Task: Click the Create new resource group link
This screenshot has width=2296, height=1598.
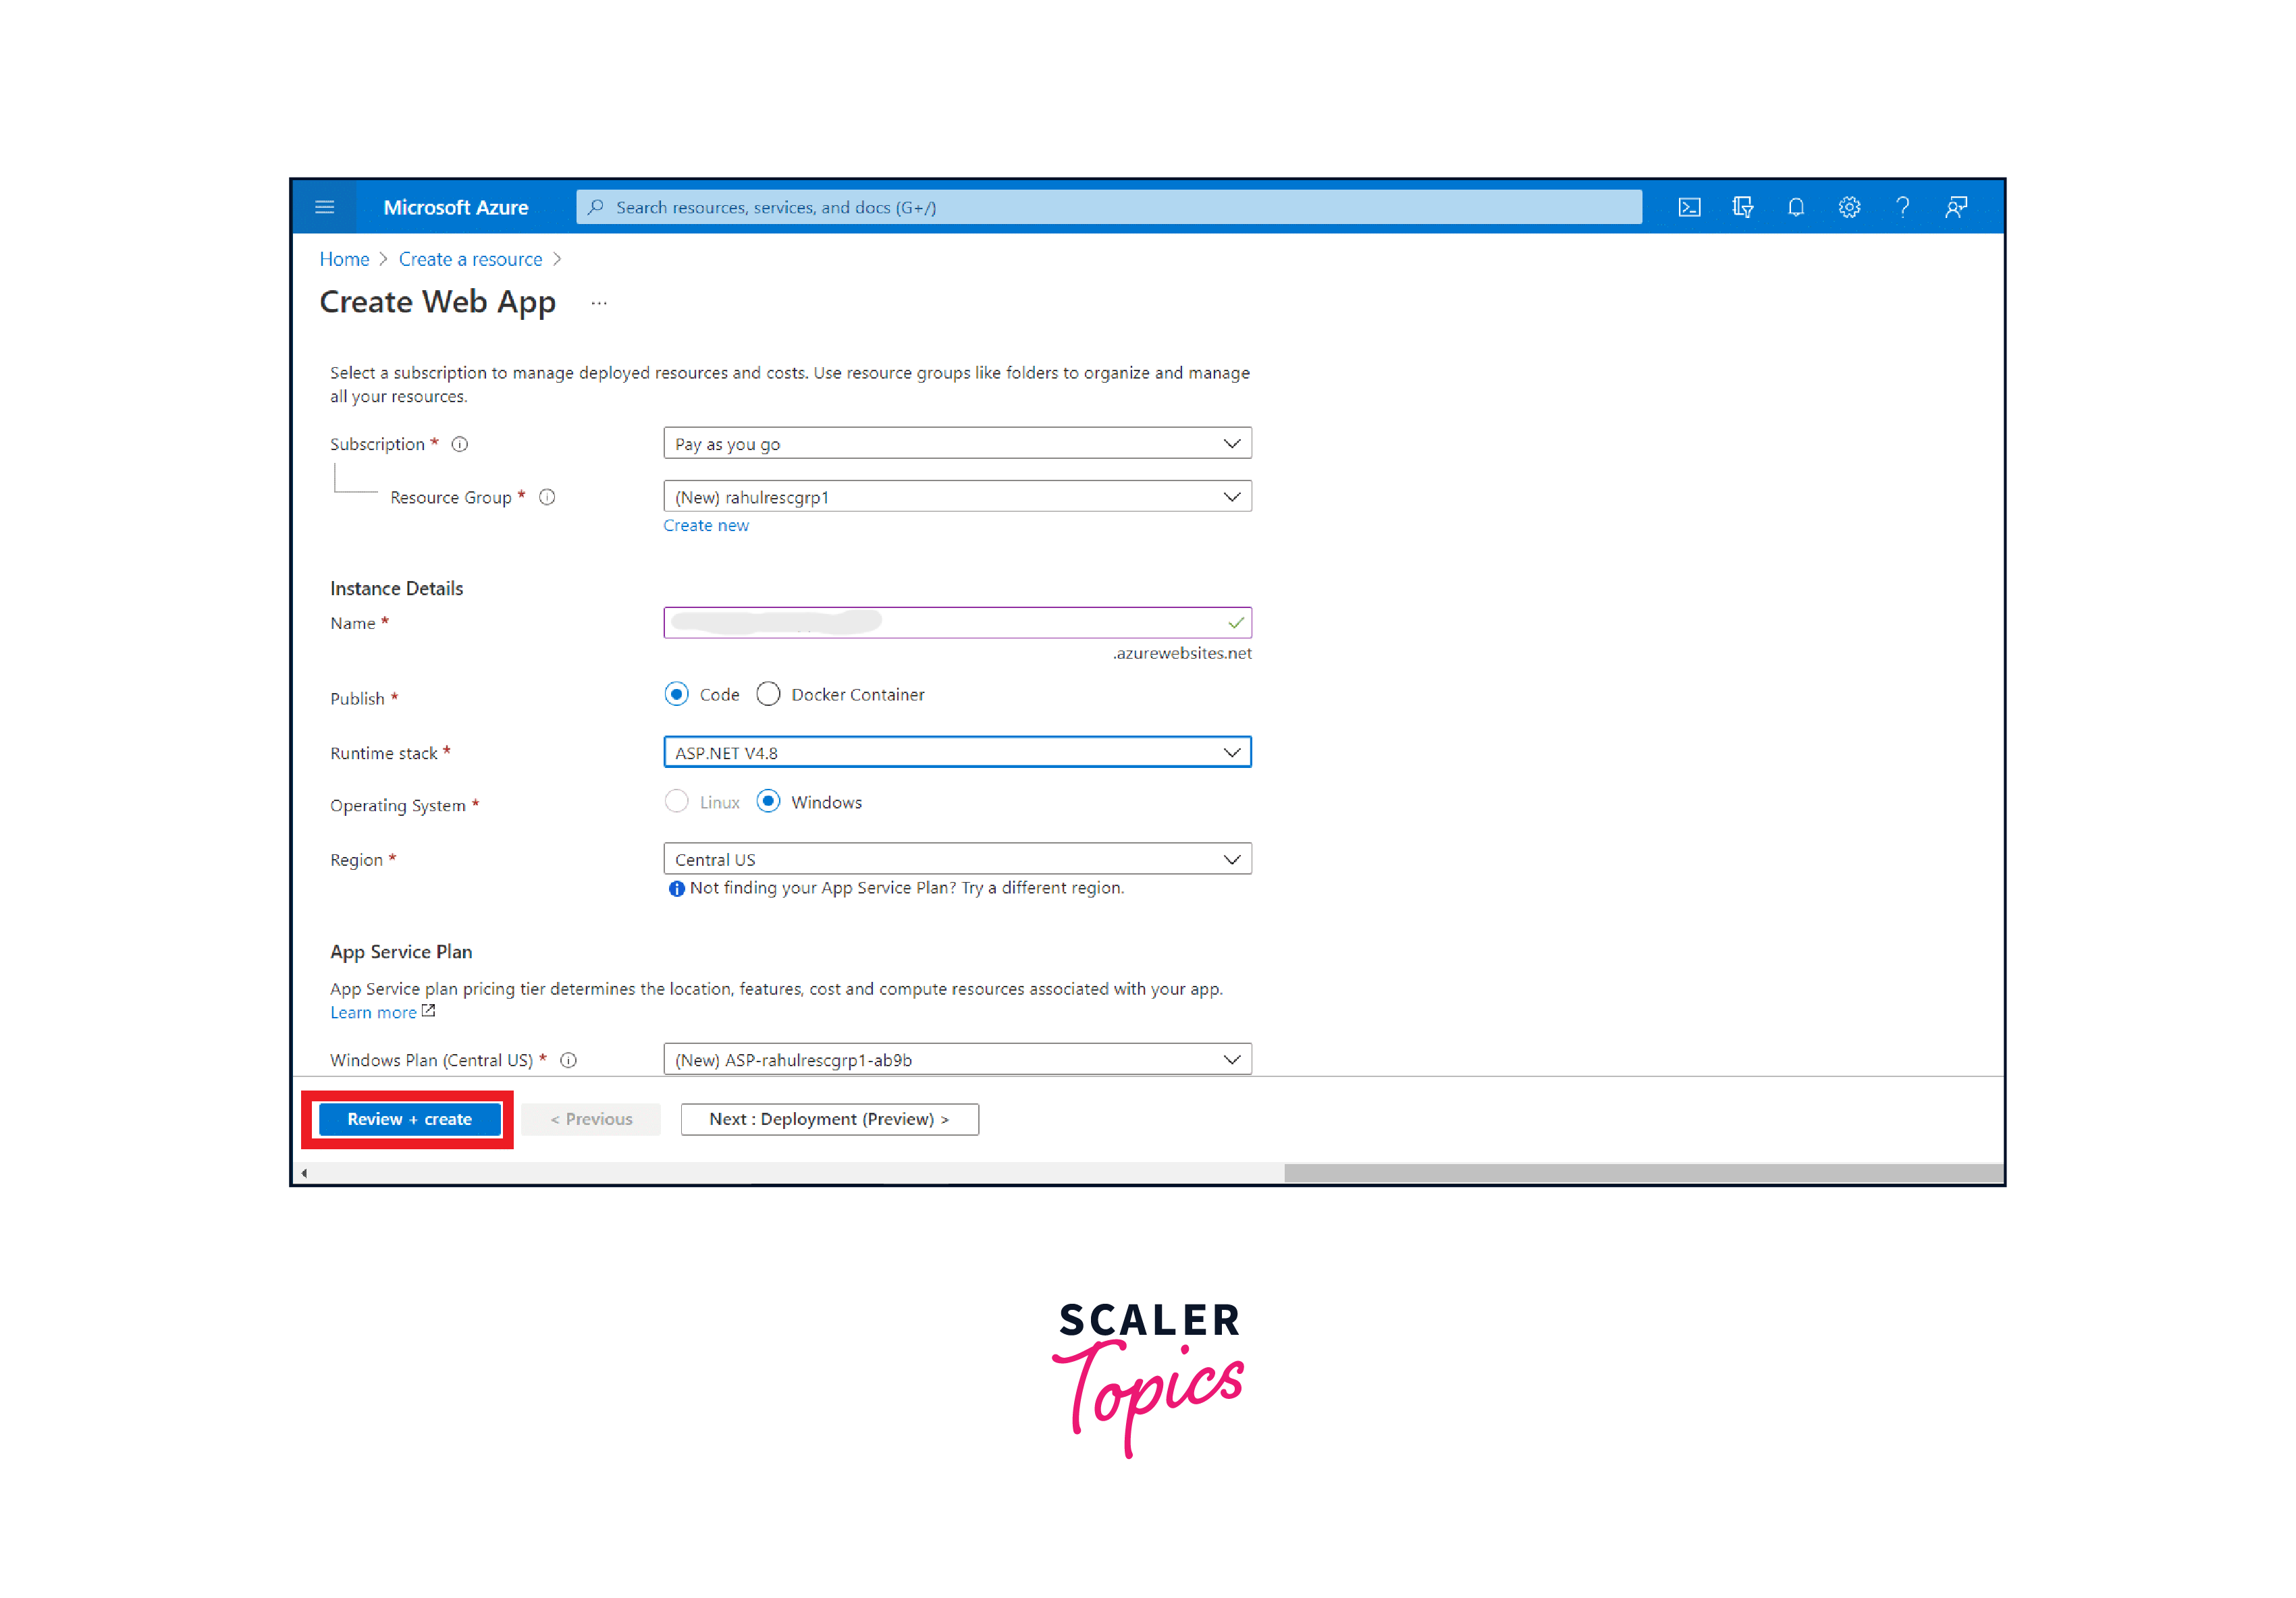Action: pyautogui.click(x=705, y=526)
